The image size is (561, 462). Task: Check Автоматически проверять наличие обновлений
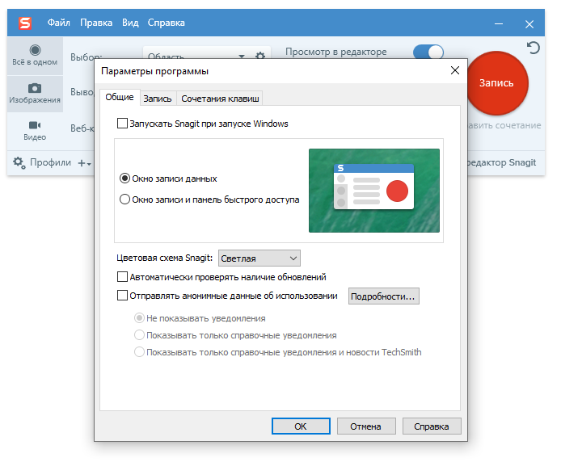coord(122,277)
